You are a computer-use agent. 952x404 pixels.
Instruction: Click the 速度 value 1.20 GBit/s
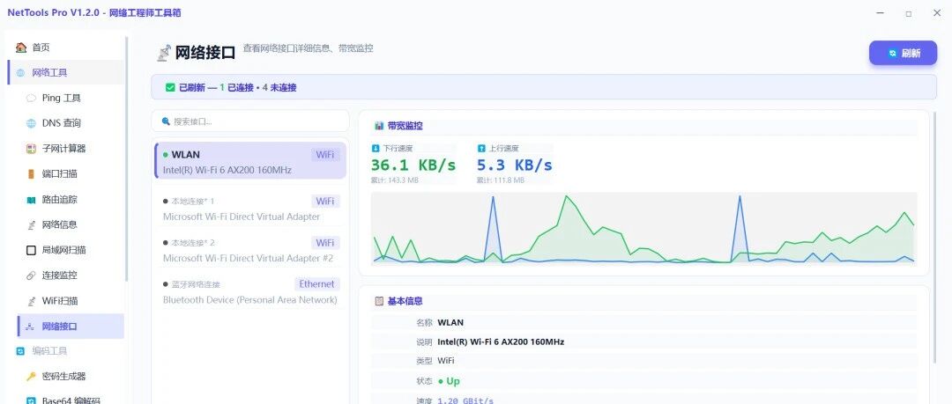pyautogui.click(x=465, y=400)
